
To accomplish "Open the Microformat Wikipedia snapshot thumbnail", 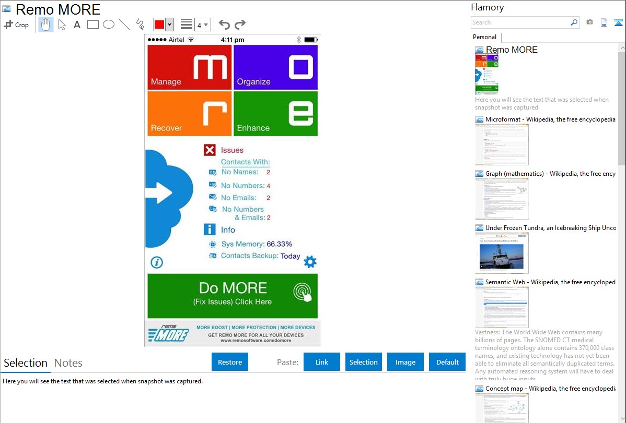I will (x=502, y=144).
